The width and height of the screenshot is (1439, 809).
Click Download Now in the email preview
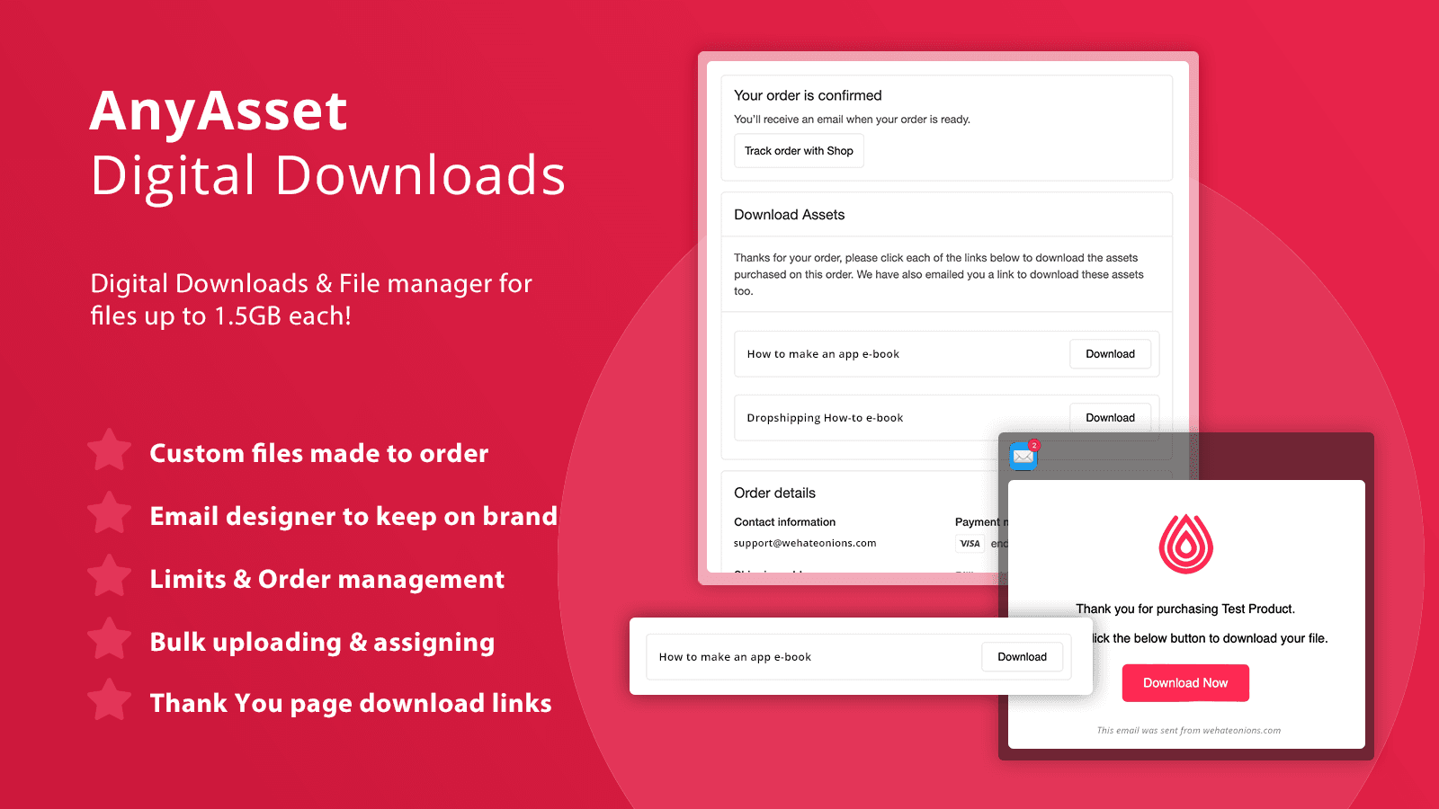click(1185, 682)
